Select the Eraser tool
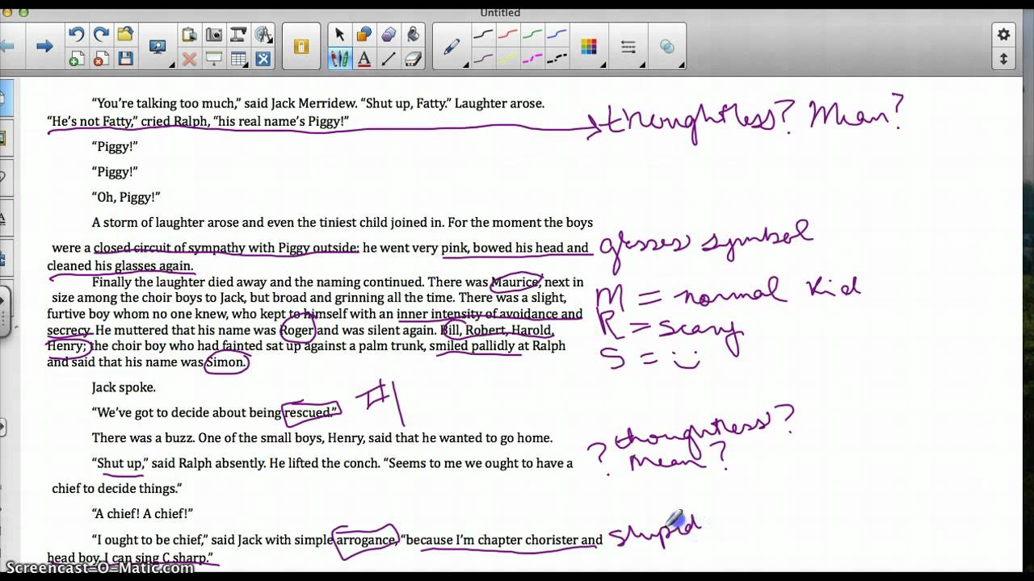Viewport: 1034px width, 581px height. (413, 58)
